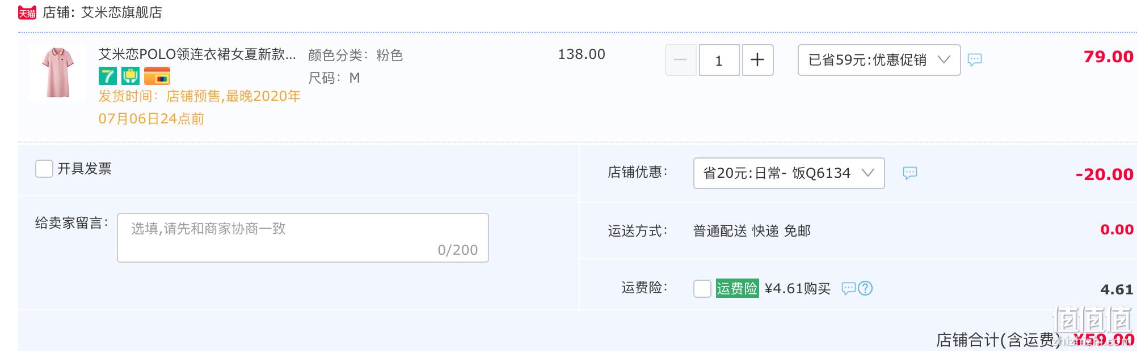
Task: Click the quantity input field
Action: pos(719,60)
